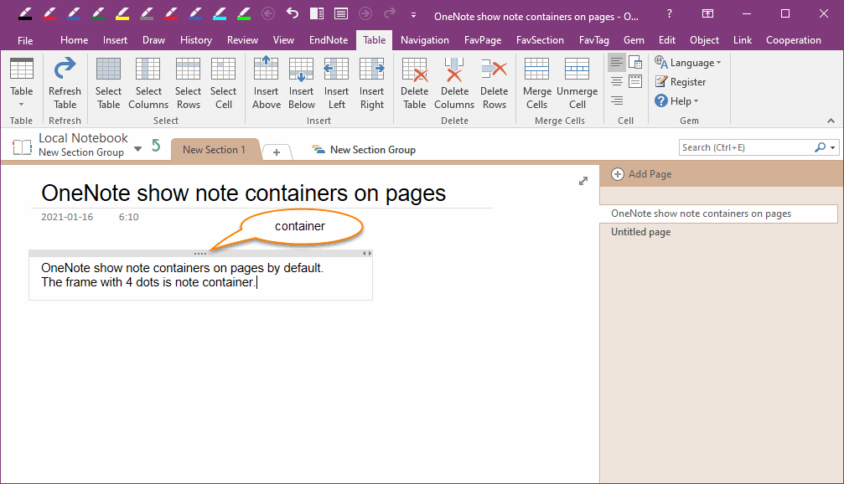Click Delete Table
The image size is (844, 484).
click(x=415, y=84)
